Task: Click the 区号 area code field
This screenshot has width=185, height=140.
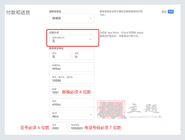Action: click(x=58, y=127)
